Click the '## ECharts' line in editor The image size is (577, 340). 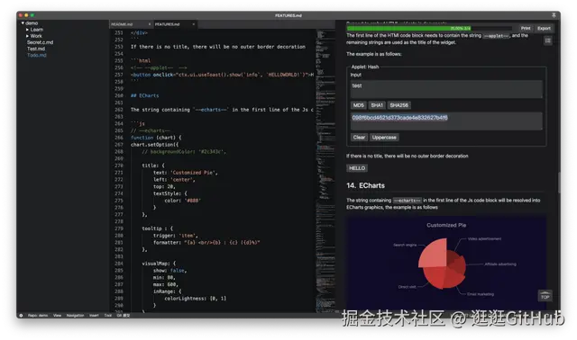point(144,96)
